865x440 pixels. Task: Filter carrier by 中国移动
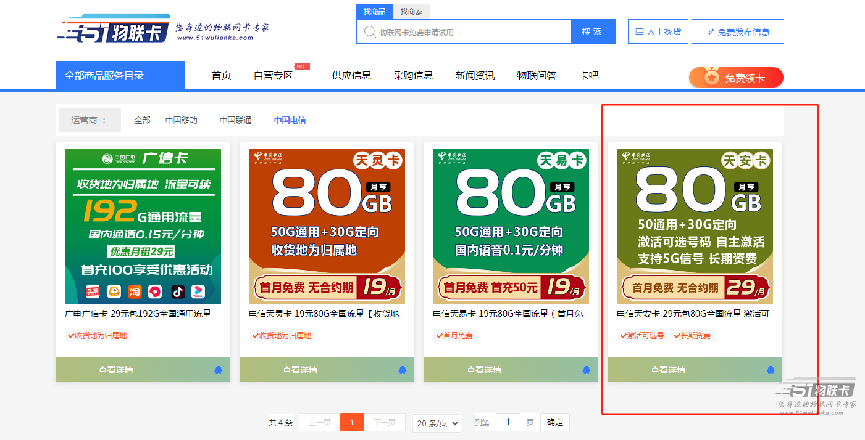pos(182,120)
